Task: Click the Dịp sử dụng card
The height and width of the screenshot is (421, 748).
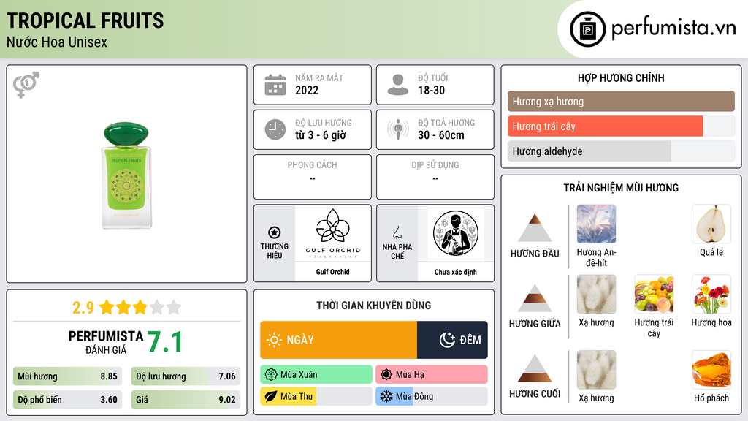Action: [435, 177]
